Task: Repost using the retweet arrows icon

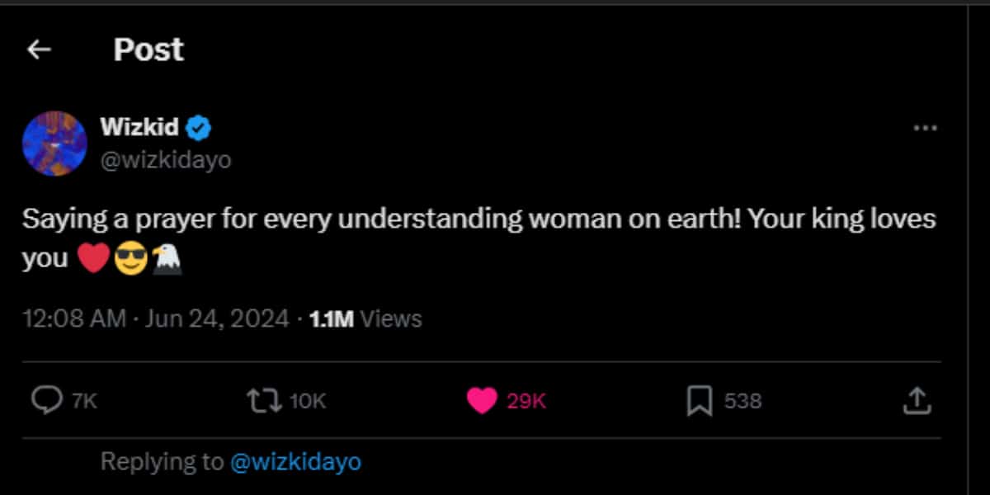Action: click(263, 401)
